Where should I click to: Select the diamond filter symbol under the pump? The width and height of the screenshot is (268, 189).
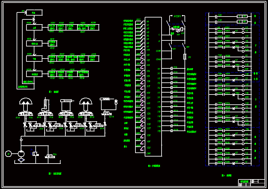click(x=21, y=160)
